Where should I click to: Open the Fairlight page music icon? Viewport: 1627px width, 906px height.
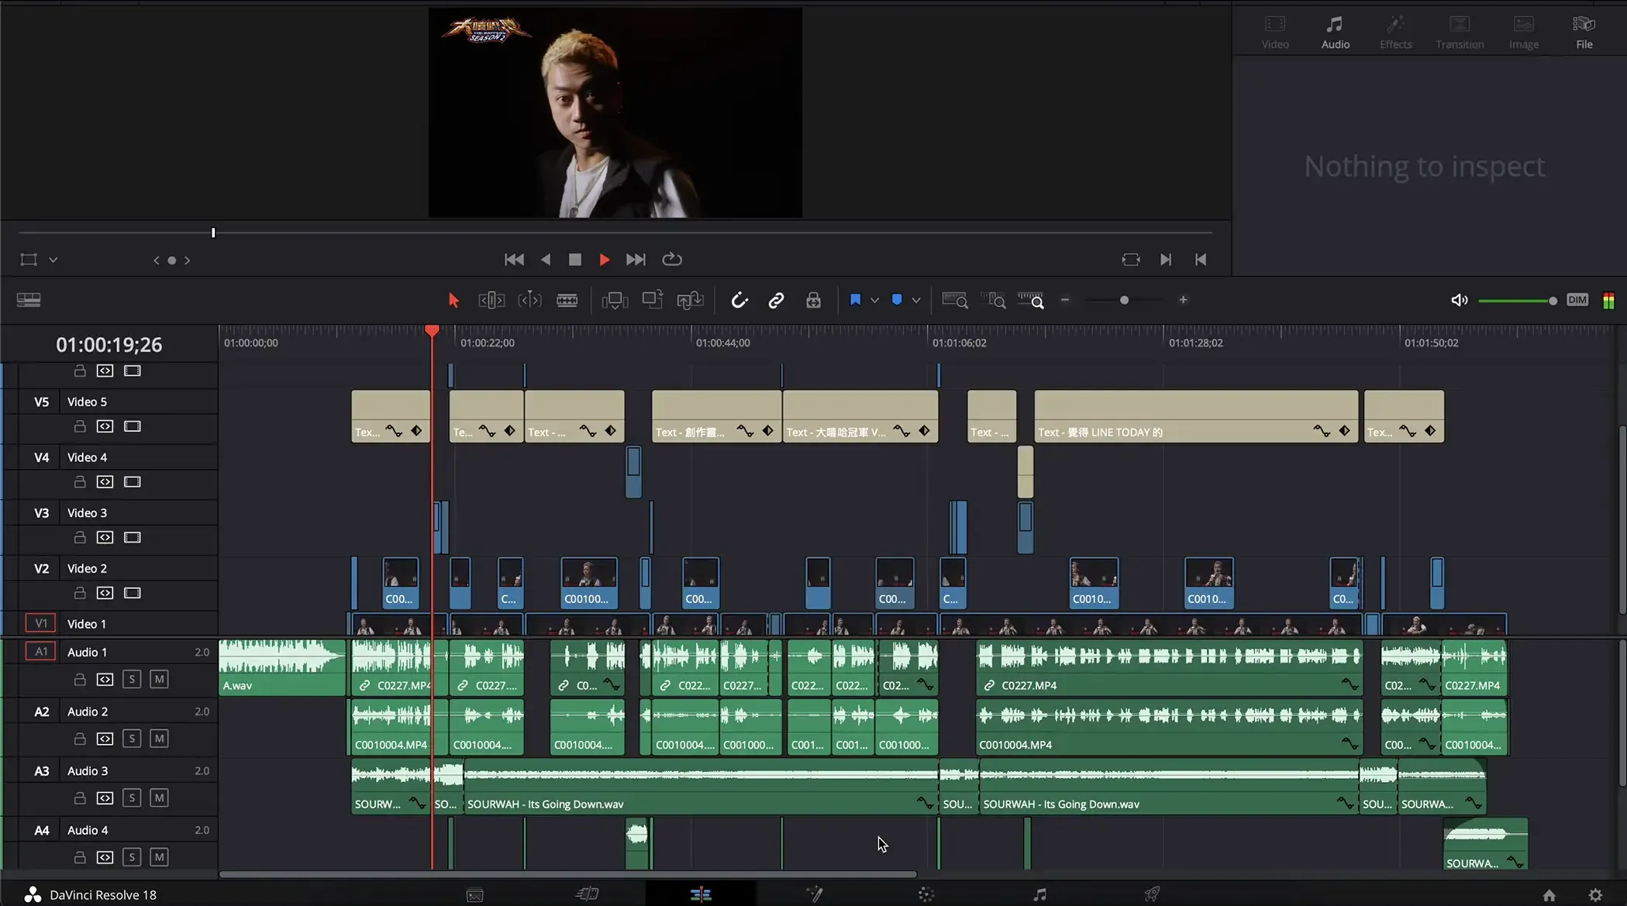point(1039,894)
